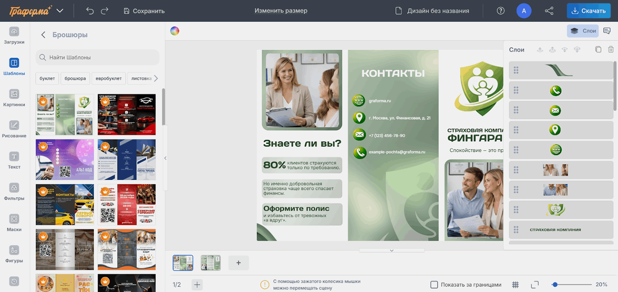Open the Текст tab in the sidebar

[14, 160]
